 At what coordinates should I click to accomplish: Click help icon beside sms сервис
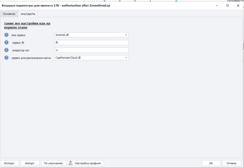tap(6, 35)
